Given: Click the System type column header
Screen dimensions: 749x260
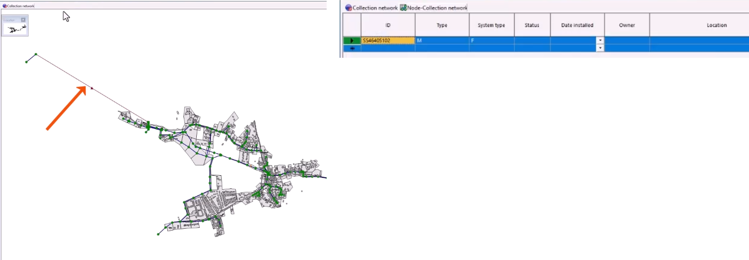Looking at the screenshot, I should click(x=492, y=25).
